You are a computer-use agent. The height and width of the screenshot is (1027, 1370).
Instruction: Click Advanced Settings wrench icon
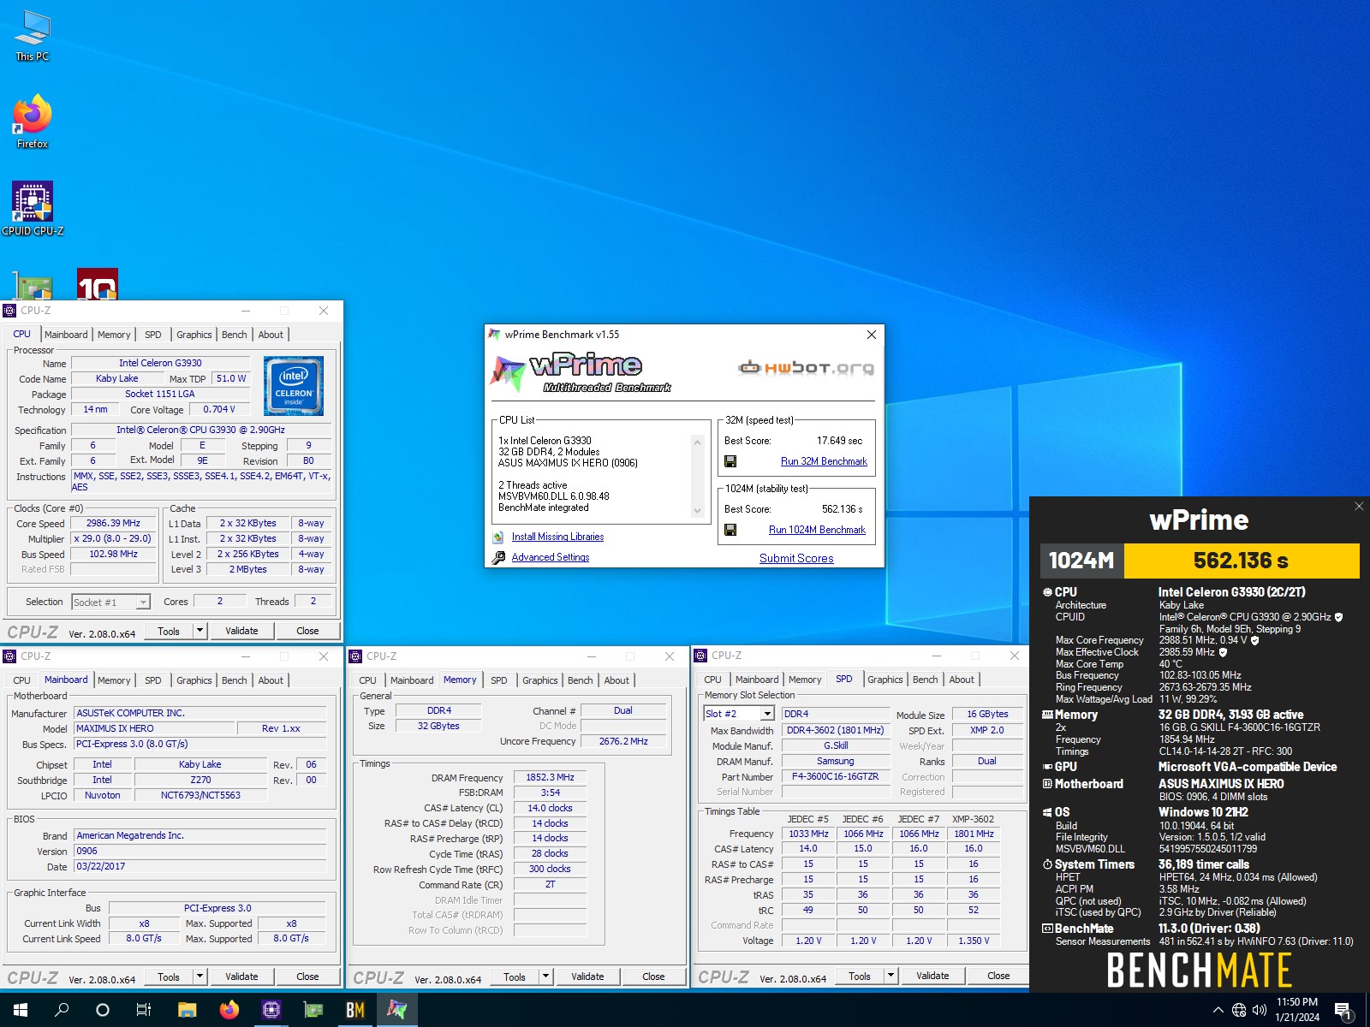pyautogui.click(x=498, y=557)
